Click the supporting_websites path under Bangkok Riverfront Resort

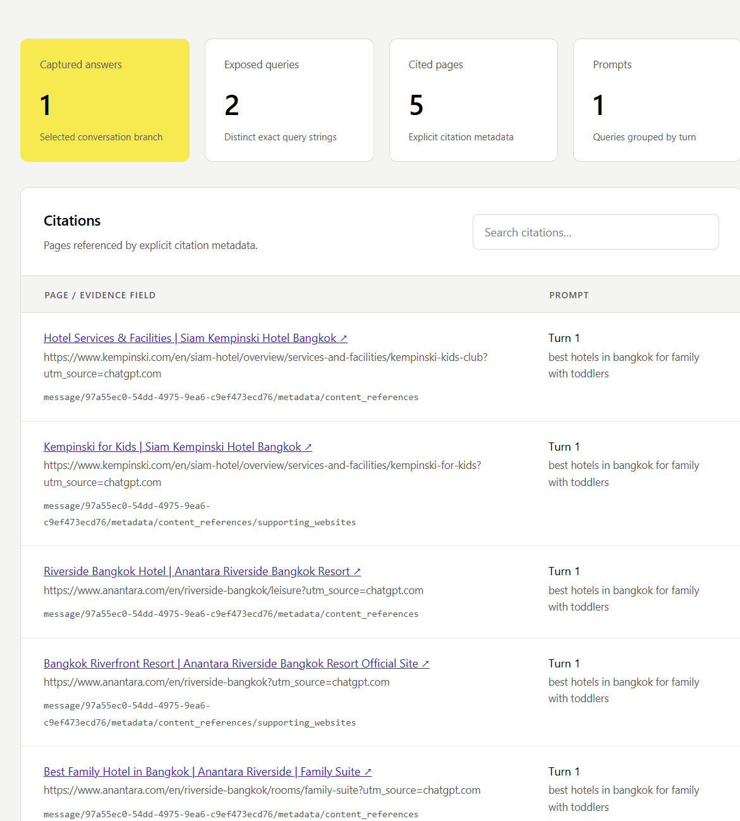click(200, 714)
